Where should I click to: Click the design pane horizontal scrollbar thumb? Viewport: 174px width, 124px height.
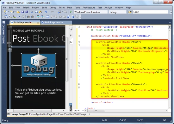[x=32, y=110]
